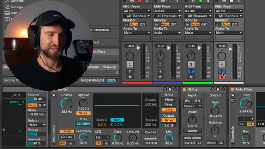Choose the 12 dB filter slope button
The width and height of the screenshot is (265, 149).
pyautogui.click(x=242, y=124)
